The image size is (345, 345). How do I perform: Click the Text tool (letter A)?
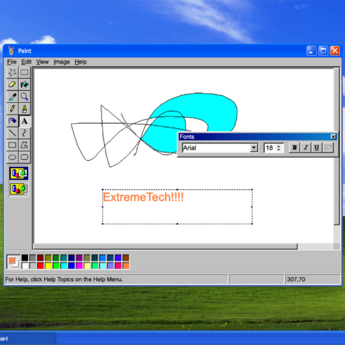(24, 121)
